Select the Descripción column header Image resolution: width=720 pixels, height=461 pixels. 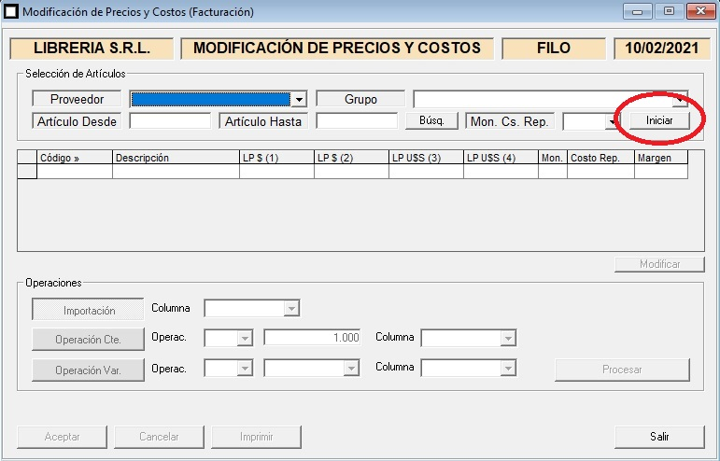point(175,158)
